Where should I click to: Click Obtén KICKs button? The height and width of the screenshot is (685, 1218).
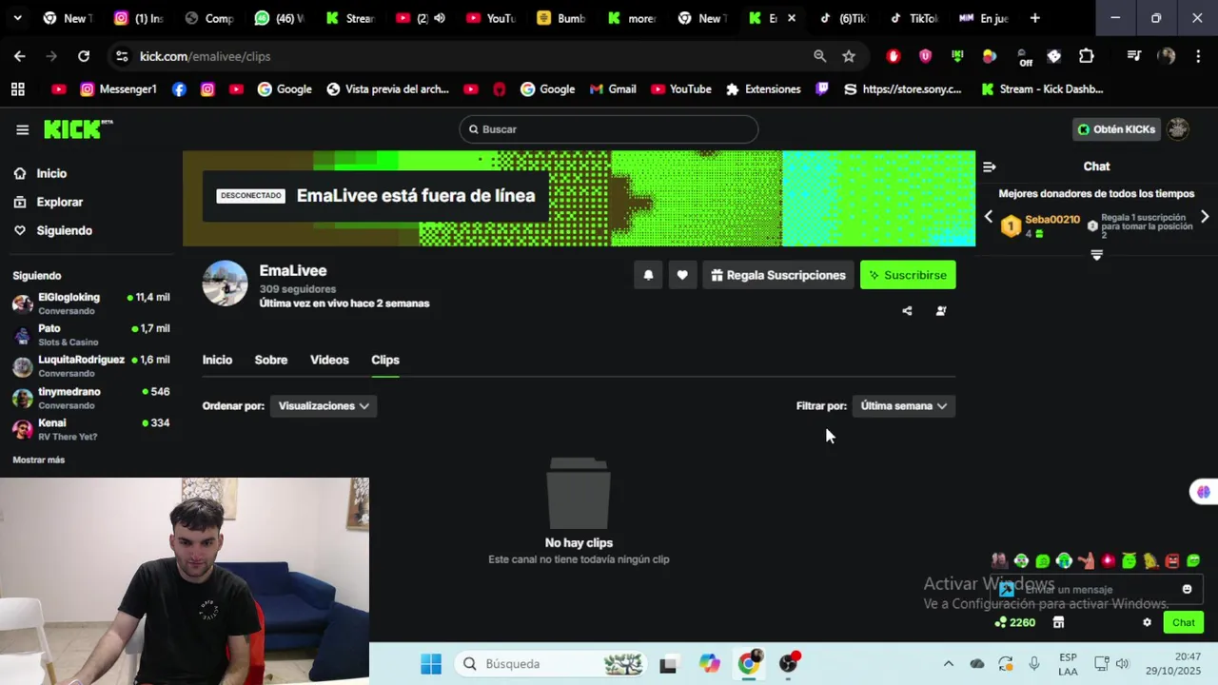[1117, 129]
